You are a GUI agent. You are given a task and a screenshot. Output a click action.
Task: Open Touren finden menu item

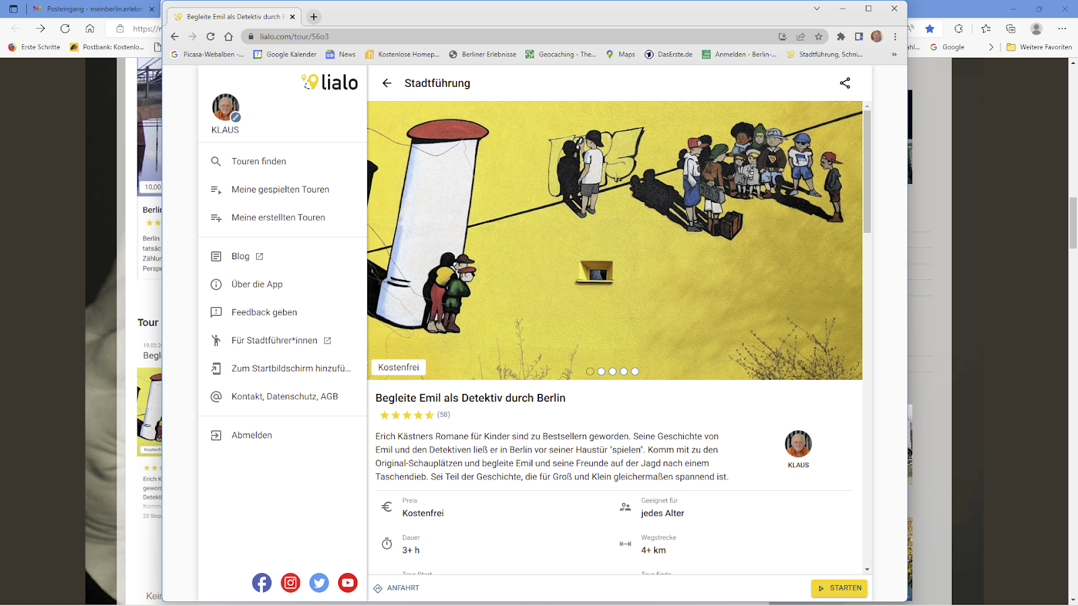(282, 162)
